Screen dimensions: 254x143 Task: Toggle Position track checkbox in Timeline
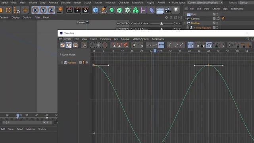click(x=81, y=62)
